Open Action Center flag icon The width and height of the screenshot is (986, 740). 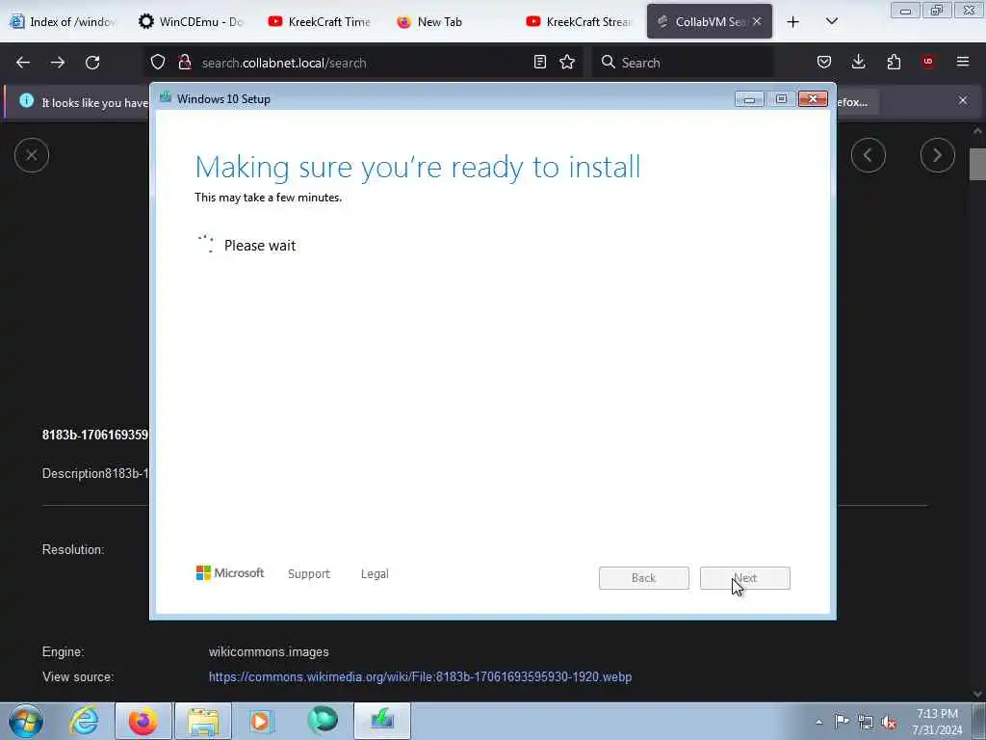(842, 721)
